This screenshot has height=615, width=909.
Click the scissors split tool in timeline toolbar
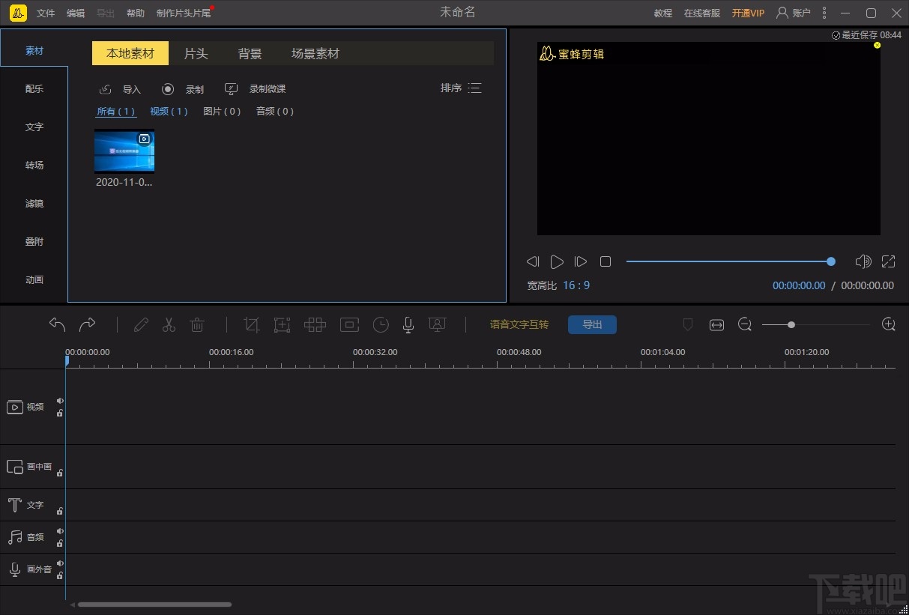coord(169,324)
